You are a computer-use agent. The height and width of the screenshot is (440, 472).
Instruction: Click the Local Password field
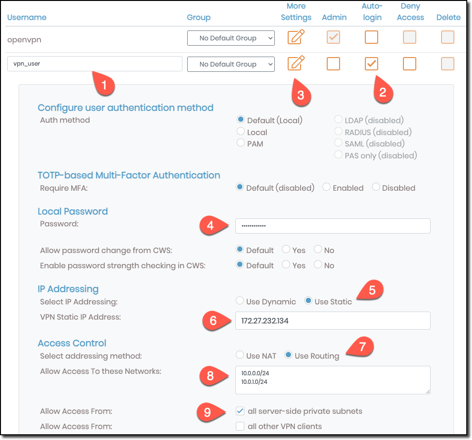pos(332,226)
